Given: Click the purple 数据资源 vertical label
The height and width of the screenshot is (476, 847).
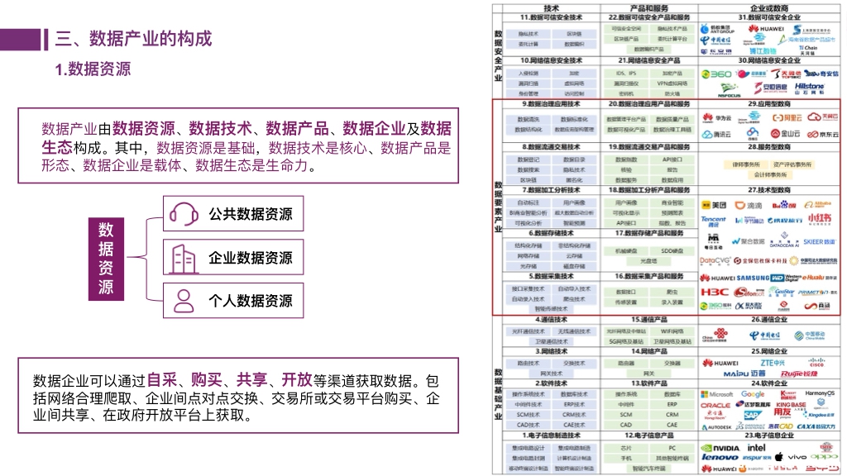Looking at the screenshot, I should point(106,259).
